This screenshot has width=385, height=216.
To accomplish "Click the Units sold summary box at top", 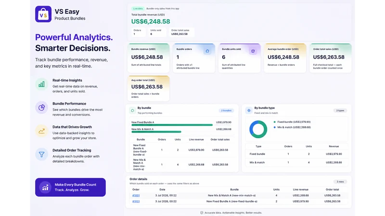I will [157, 32].
